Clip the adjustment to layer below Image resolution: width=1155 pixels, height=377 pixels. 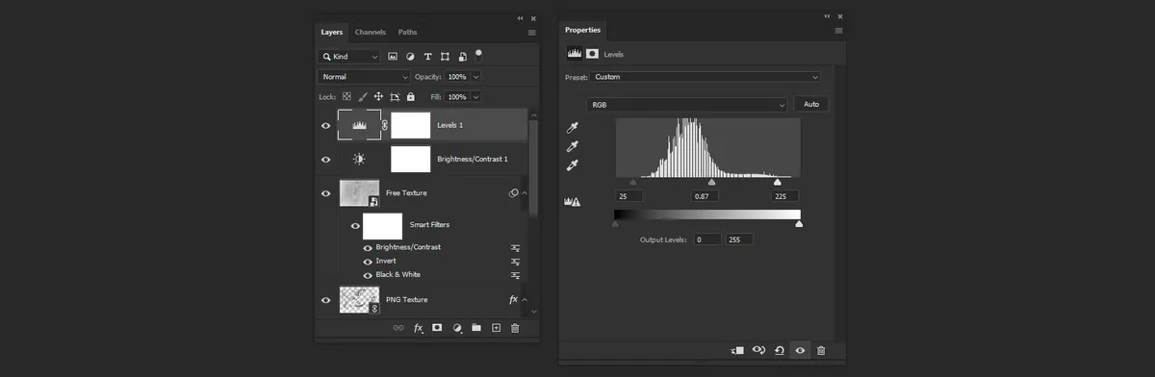click(x=737, y=351)
